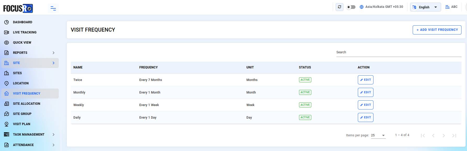Viewport: 467px width, 151px height.
Task: Open the English language dropdown
Action: (x=425, y=7)
